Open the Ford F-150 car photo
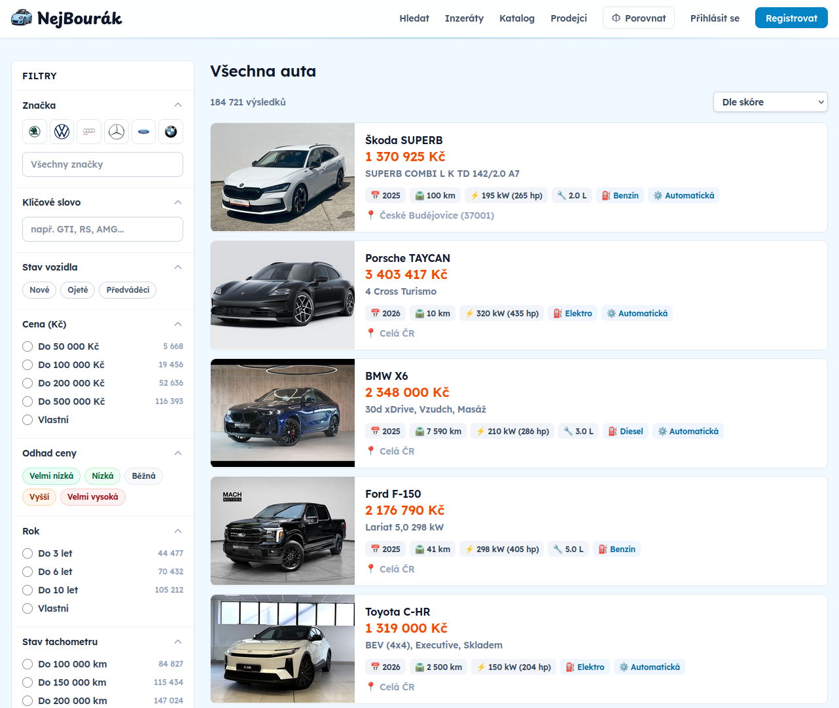 point(283,531)
